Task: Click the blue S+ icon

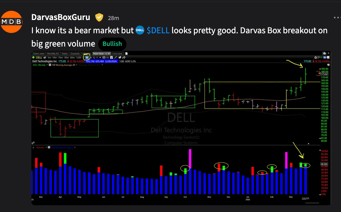Action: [325, 57]
